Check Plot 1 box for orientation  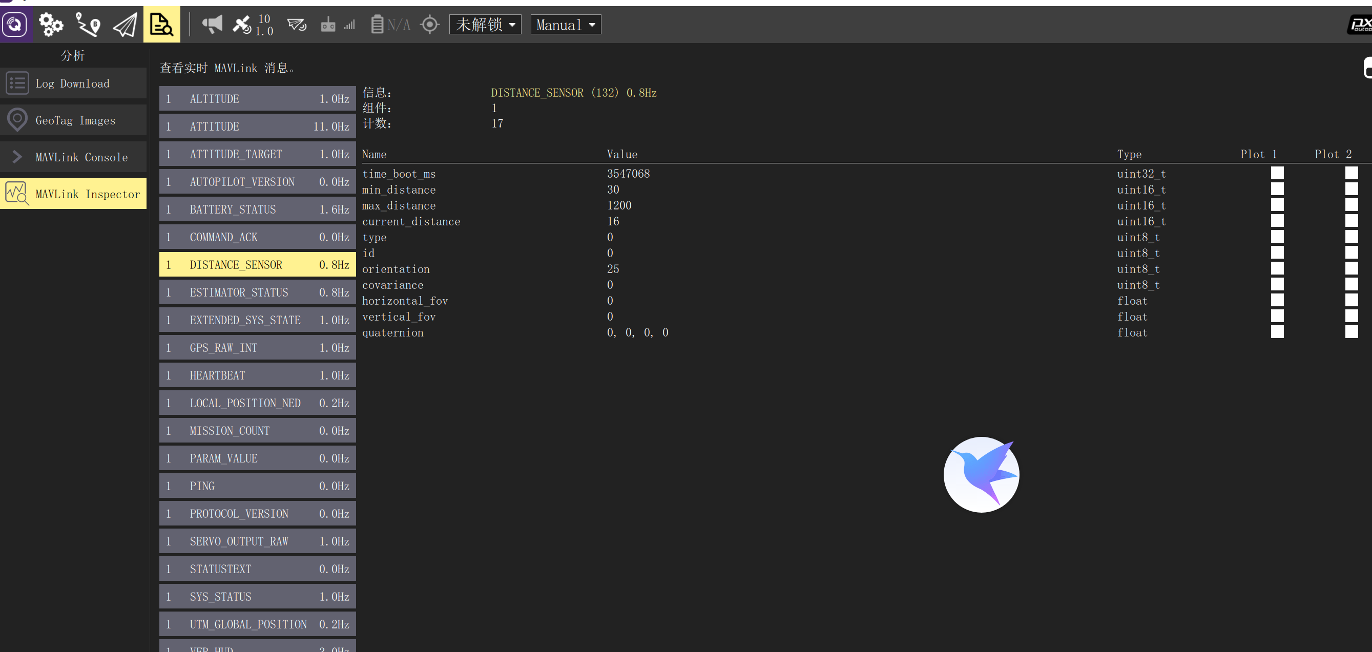(x=1277, y=268)
